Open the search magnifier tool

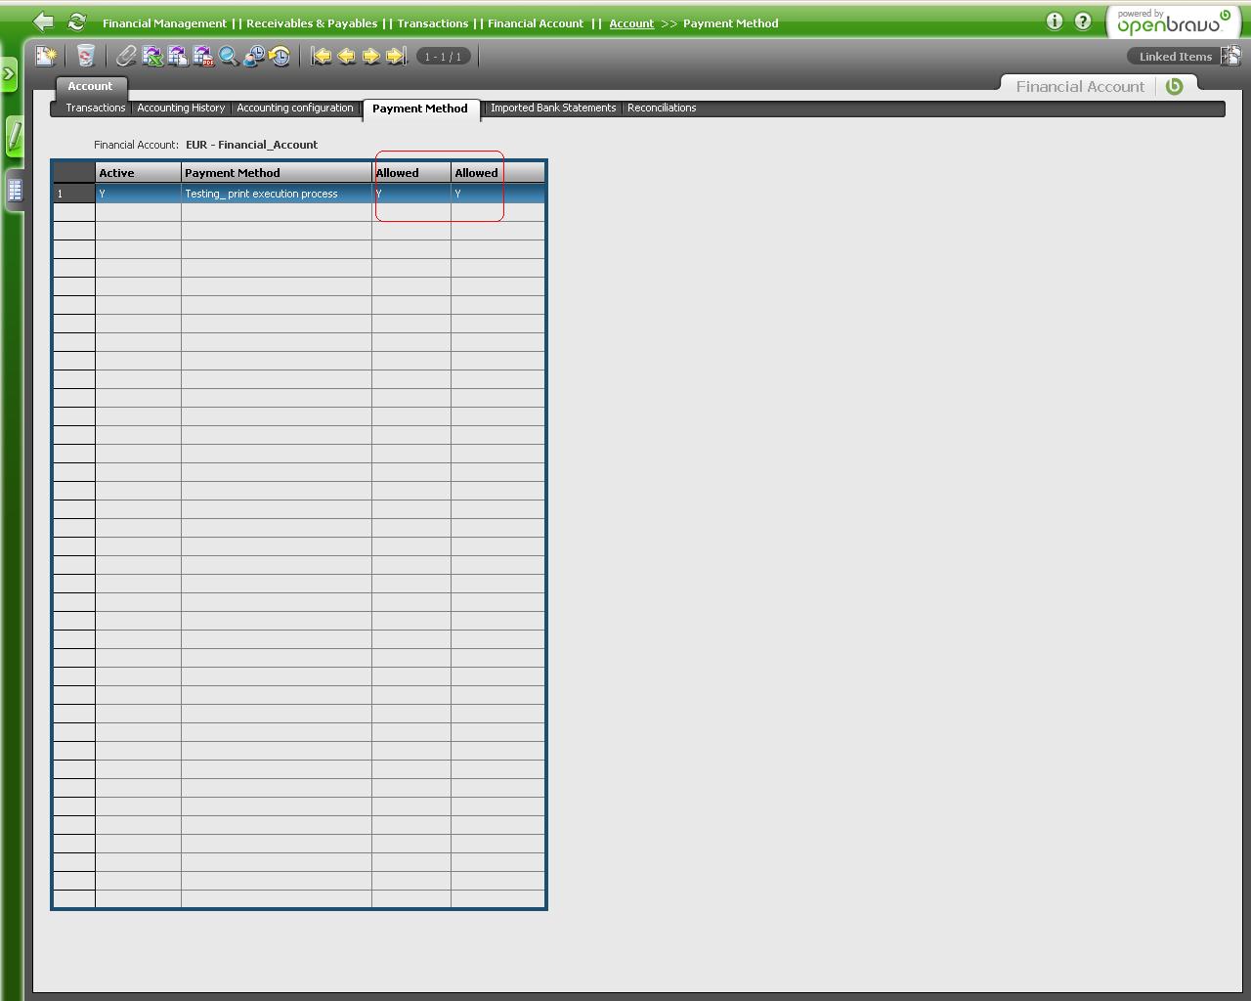point(229,57)
